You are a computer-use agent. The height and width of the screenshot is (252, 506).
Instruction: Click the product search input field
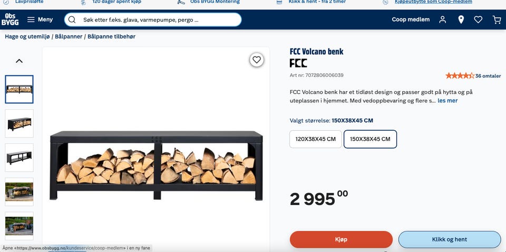pos(158,20)
